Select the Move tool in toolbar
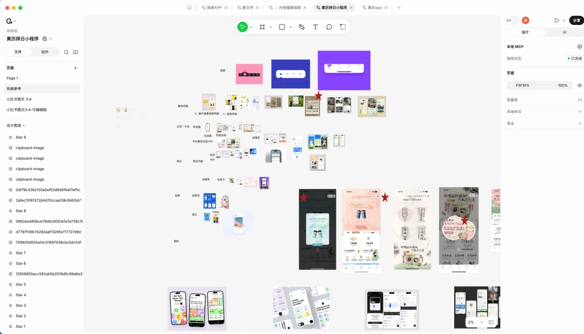 coord(242,27)
